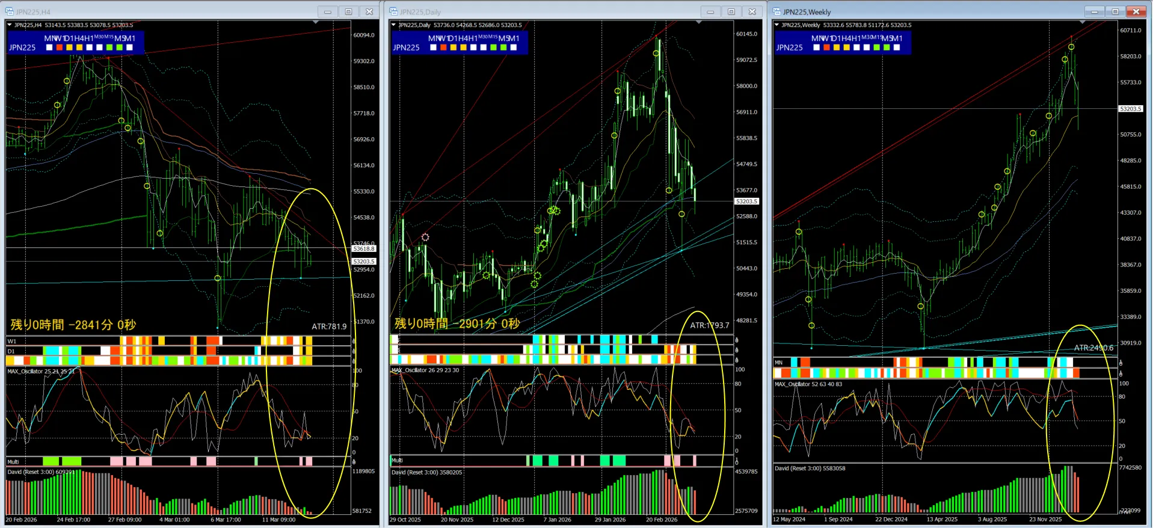Click the 60711.0 price on Weekly scale

(1131, 30)
